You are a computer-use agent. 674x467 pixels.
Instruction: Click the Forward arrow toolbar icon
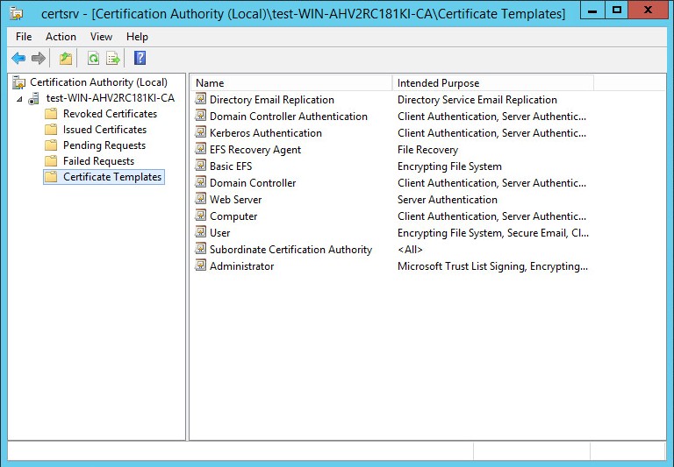pos(39,58)
